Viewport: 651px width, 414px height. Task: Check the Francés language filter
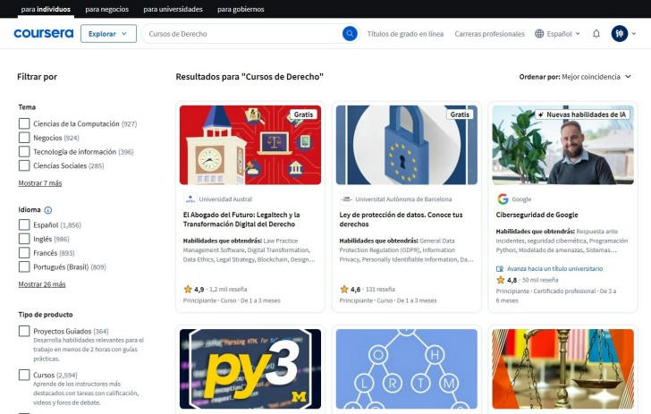pyautogui.click(x=24, y=253)
